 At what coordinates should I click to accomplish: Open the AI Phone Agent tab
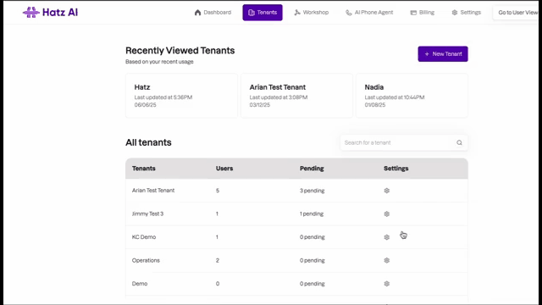tap(369, 13)
